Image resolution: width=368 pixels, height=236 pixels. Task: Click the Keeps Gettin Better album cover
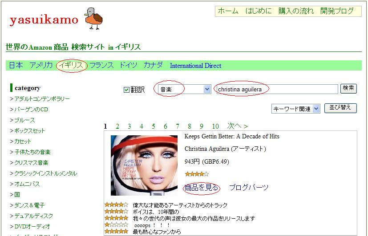(144, 165)
